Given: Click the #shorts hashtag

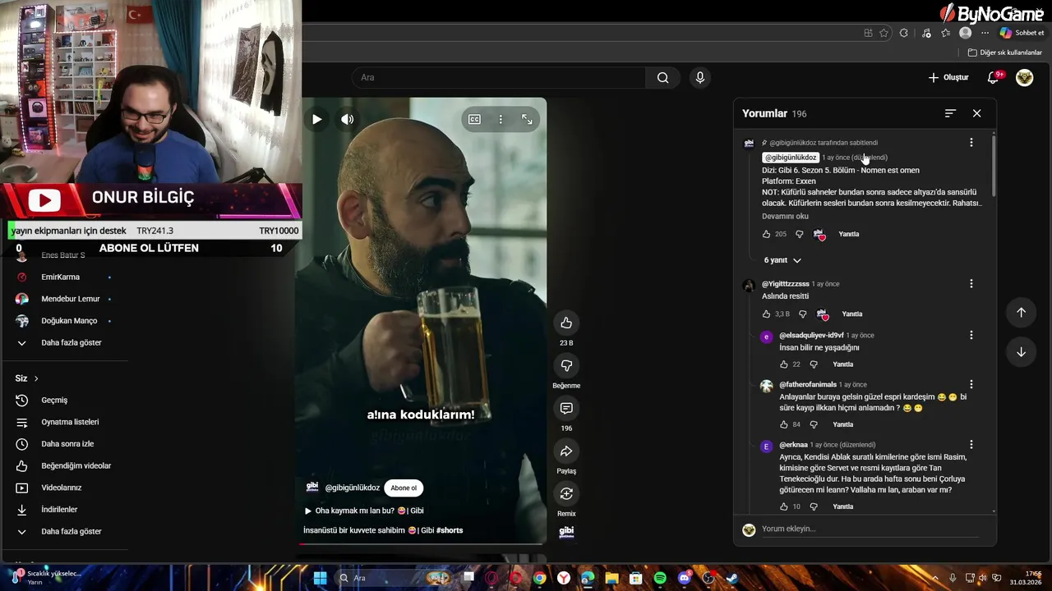Looking at the screenshot, I should 450,530.
